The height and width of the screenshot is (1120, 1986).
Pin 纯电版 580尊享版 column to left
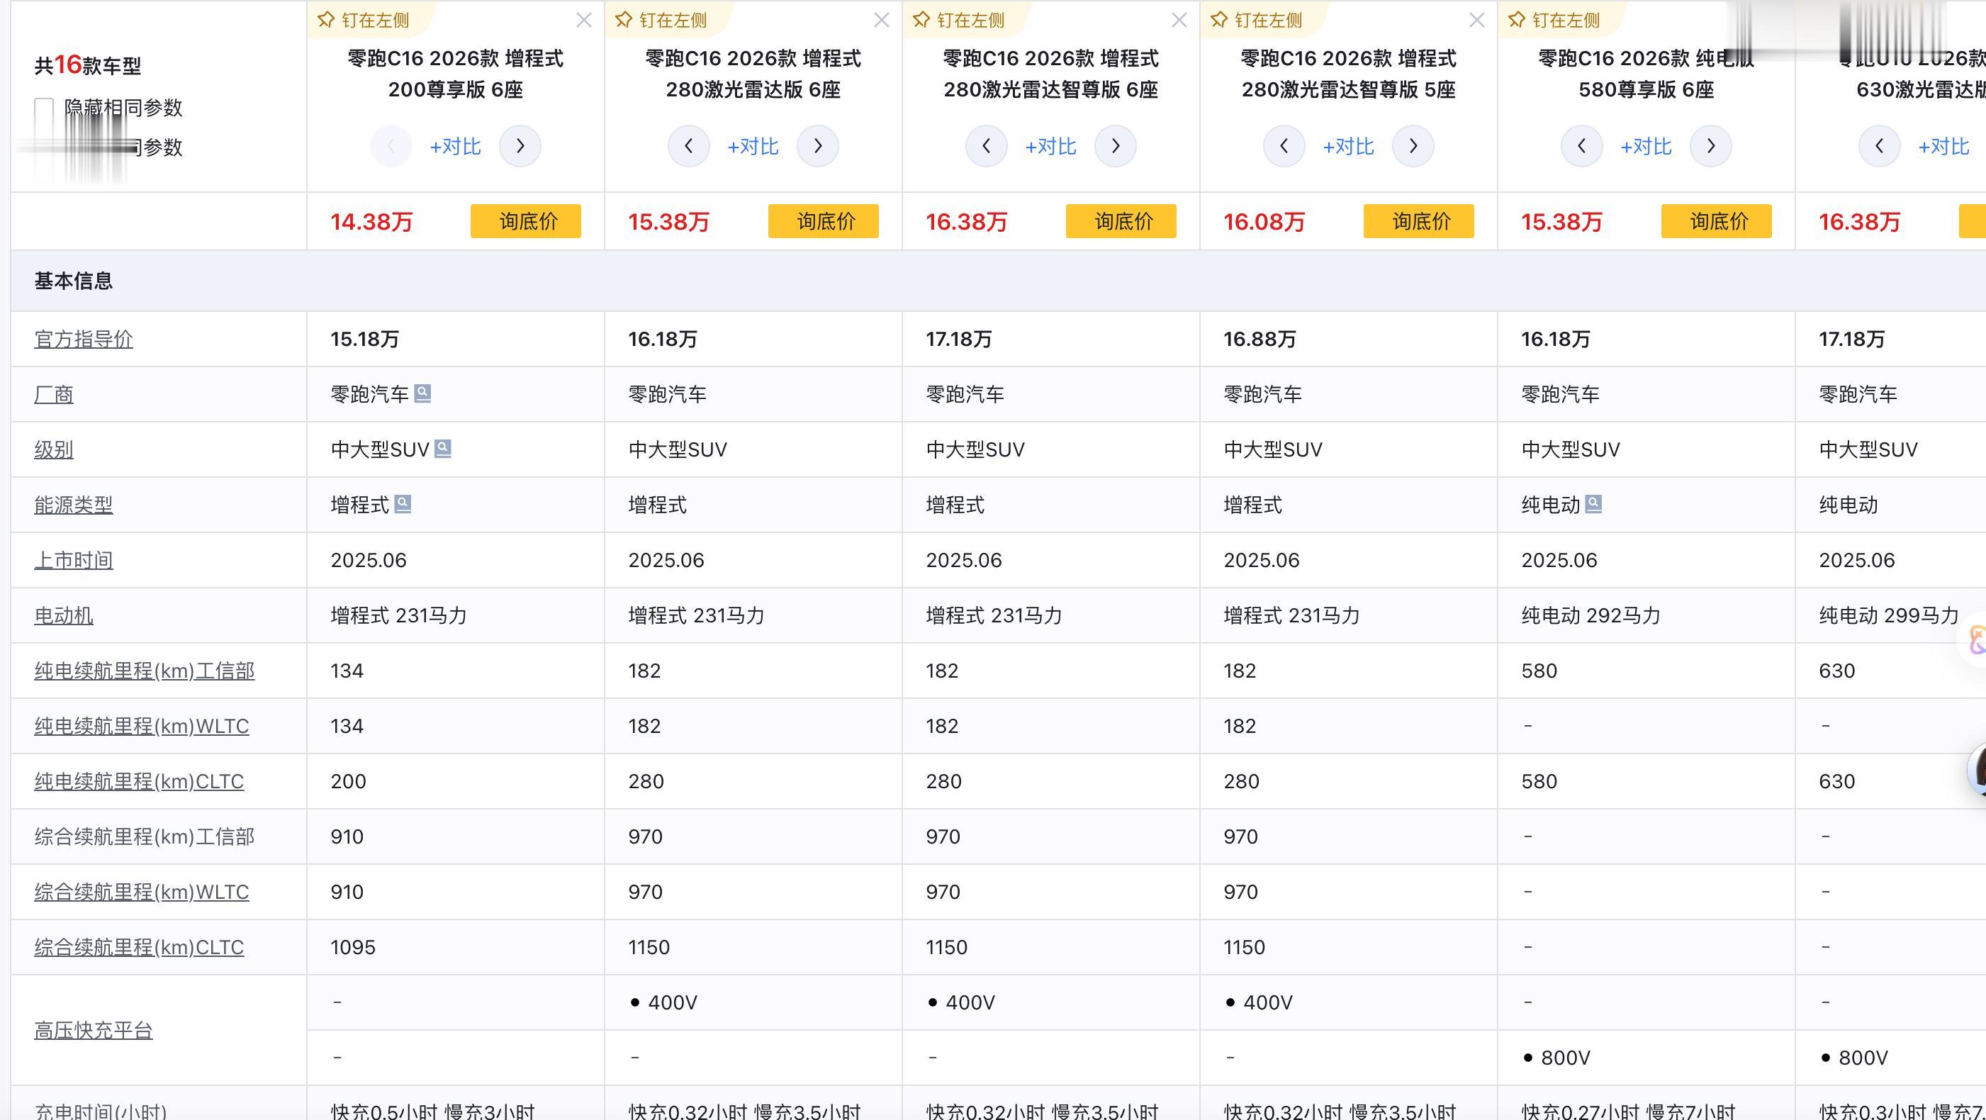click(1554, 20)
